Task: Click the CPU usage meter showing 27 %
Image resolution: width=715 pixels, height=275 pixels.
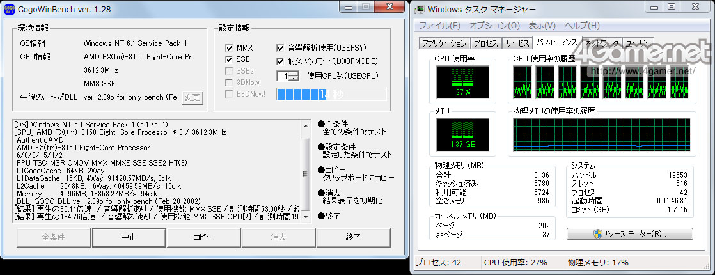Action: point(462,81)
